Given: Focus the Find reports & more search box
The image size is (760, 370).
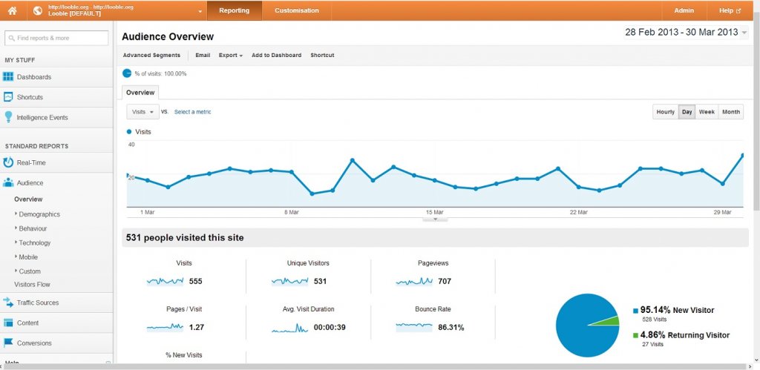Looking at the screenshot, I should coord(56,38).
